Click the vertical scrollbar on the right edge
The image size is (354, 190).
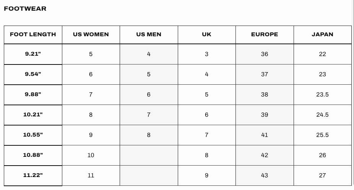click(x=352, y=95)
